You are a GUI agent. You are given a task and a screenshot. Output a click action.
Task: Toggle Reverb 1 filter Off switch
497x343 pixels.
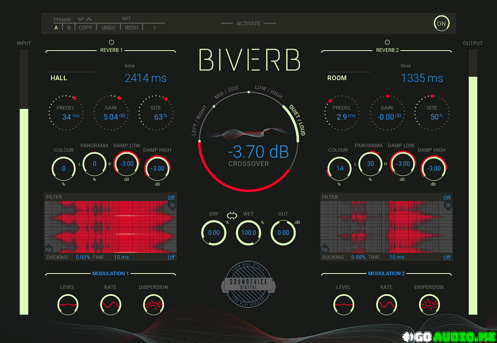pos(171,198)
